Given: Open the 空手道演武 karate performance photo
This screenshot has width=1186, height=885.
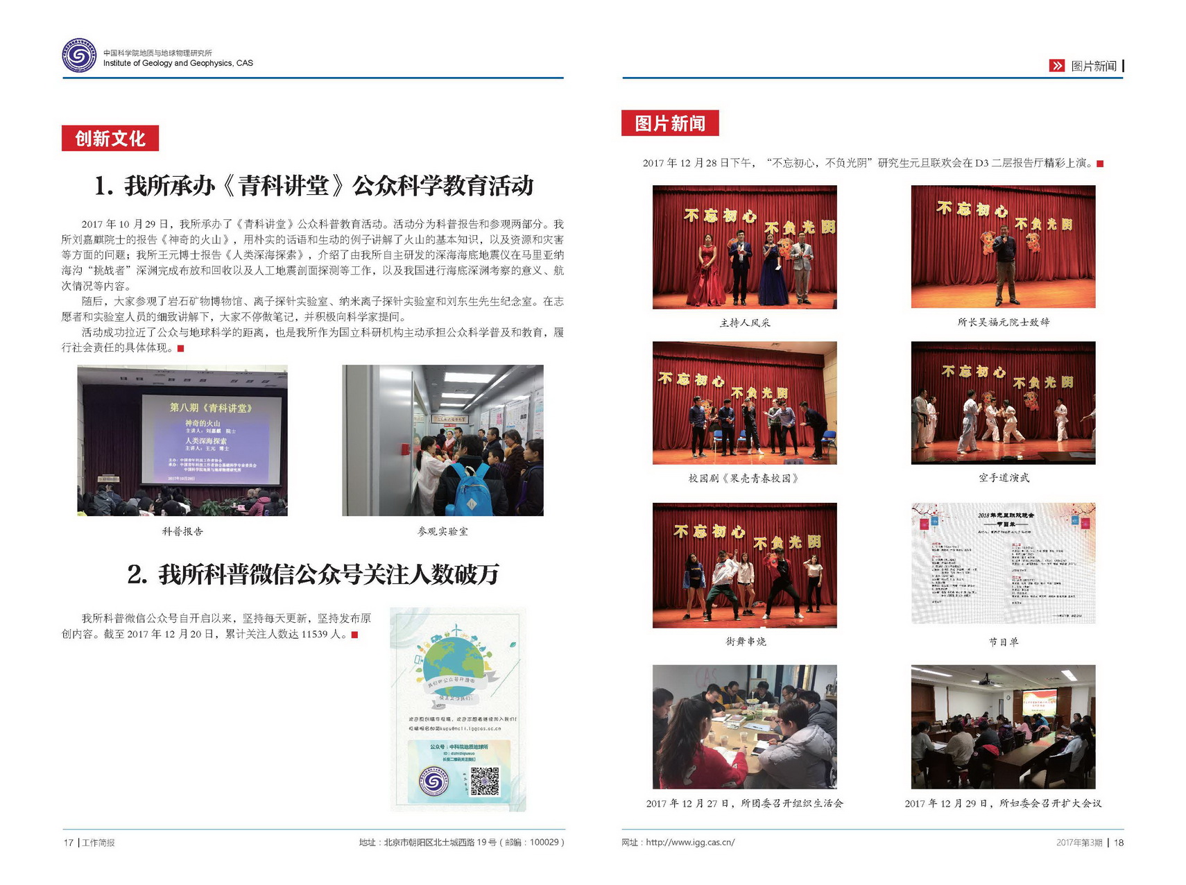Looking at the screenshot, I should pos(1003,403).
